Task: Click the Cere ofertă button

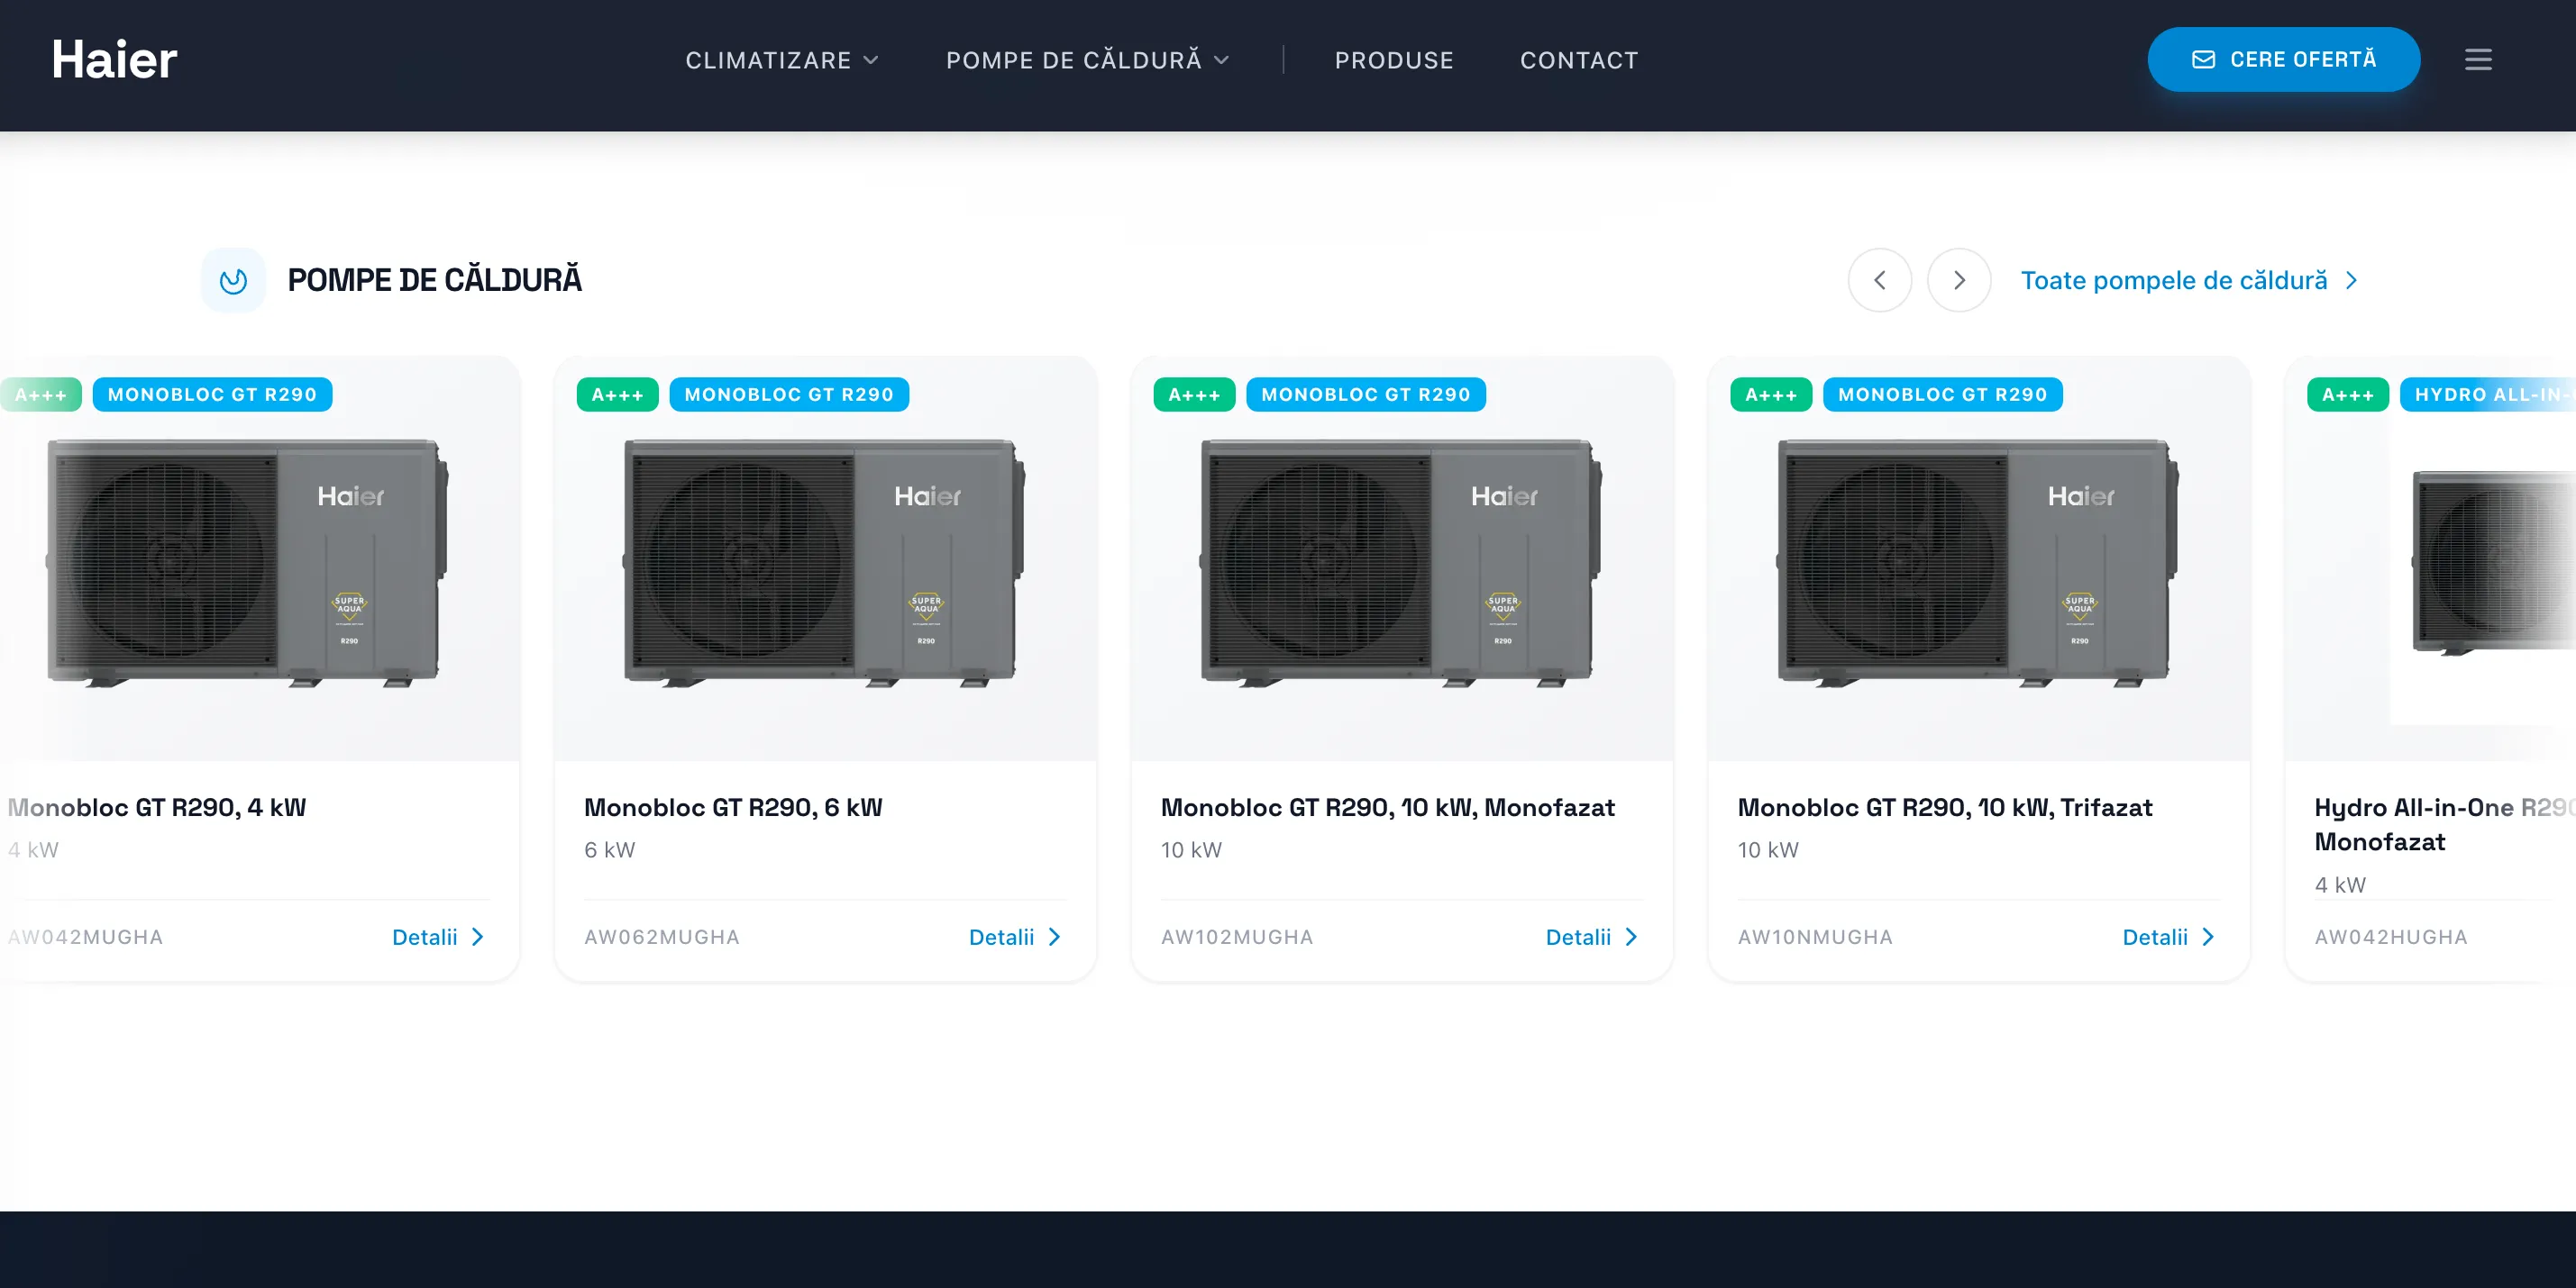Action: [2283, 60]
